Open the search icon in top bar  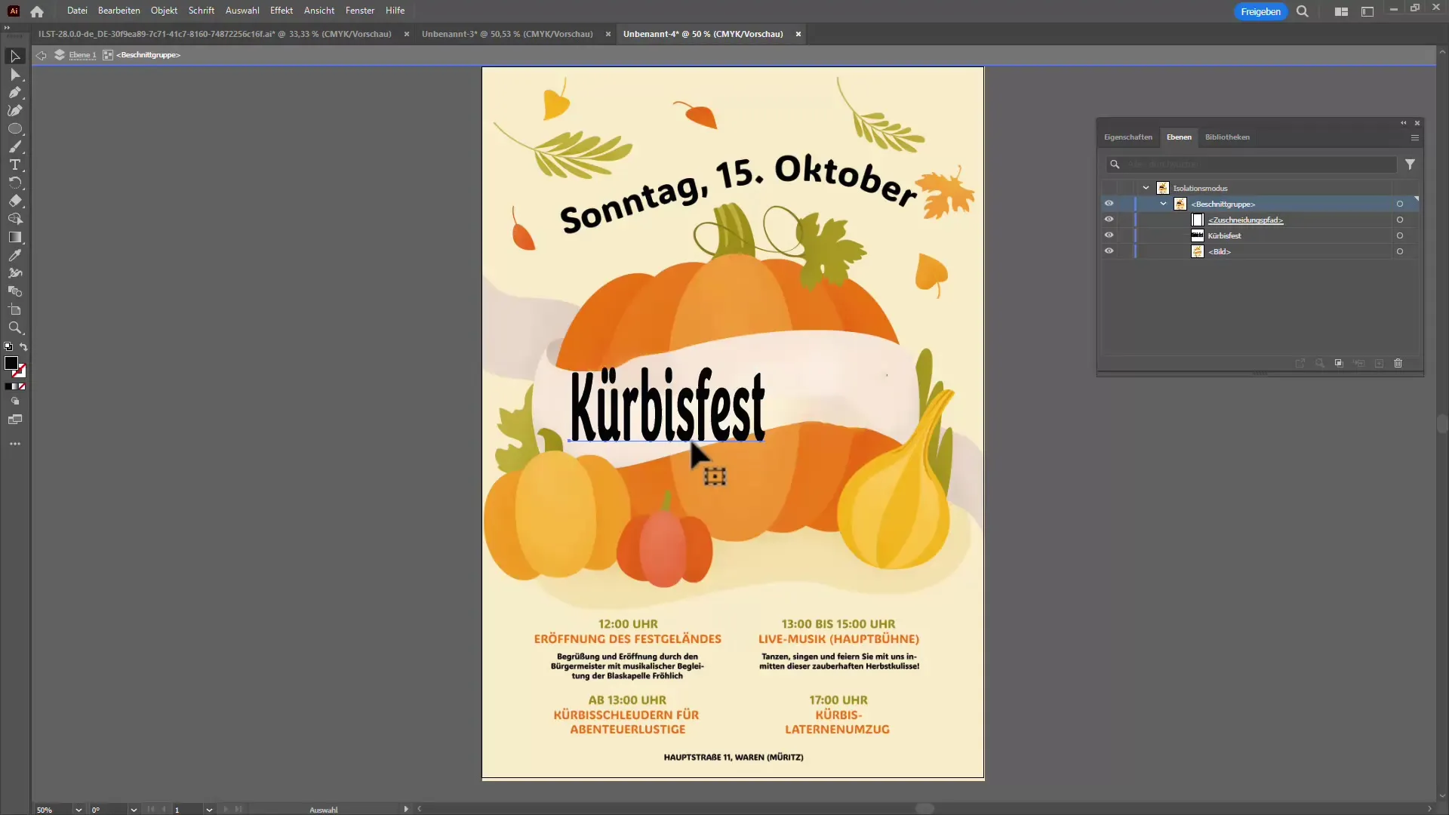1303,11
